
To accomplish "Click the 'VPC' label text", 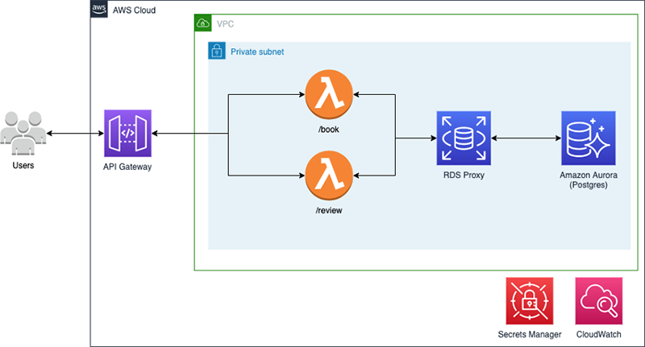I will coord(225,24).
